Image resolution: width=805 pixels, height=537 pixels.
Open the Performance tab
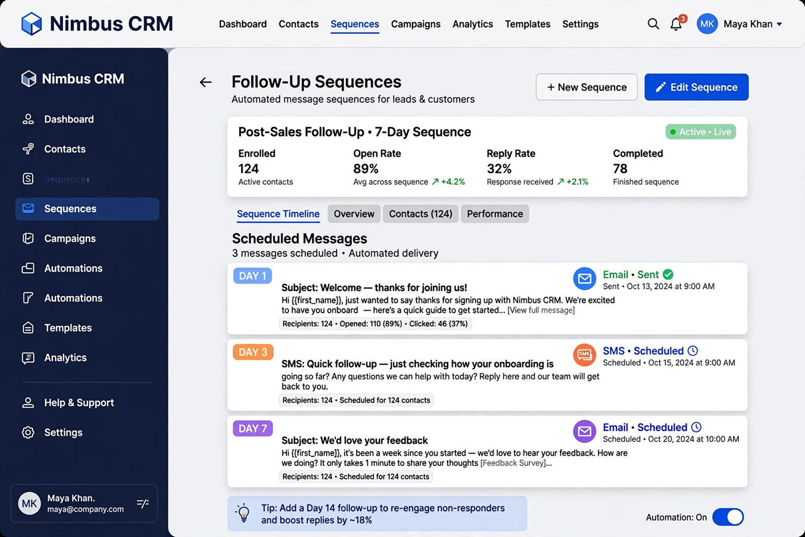coord(495,214)
